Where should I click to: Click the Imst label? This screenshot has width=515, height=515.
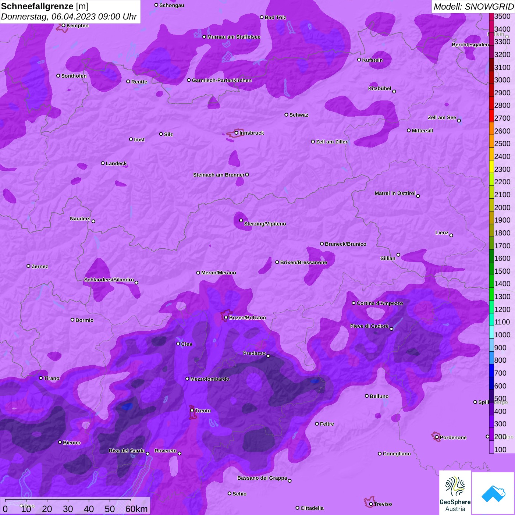139,139
